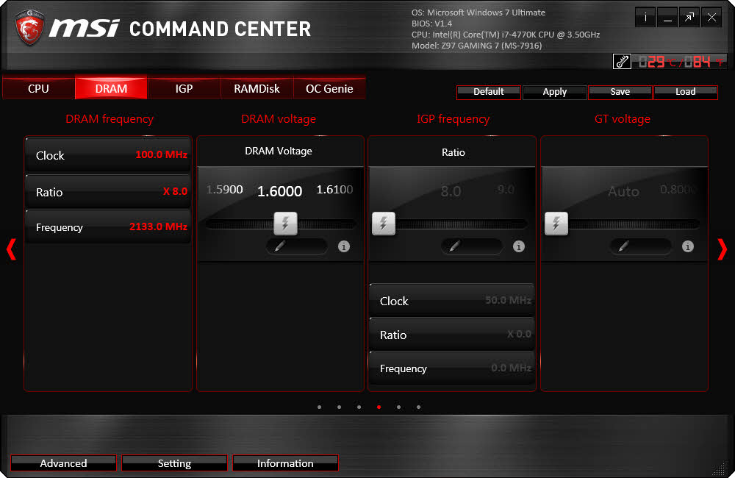
Task: Click the temperature readout 029°C/084°F
Action: point(680,62)
